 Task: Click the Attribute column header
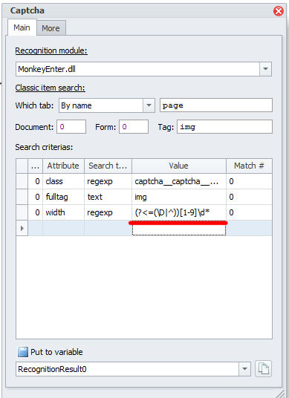click(63, 166)
